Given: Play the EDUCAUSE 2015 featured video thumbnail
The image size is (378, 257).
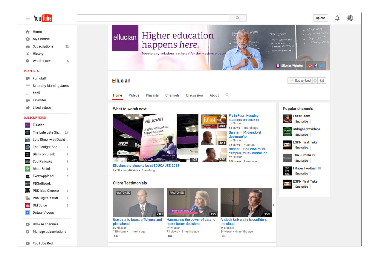Looking at the screenshot, I should [156, 138].
